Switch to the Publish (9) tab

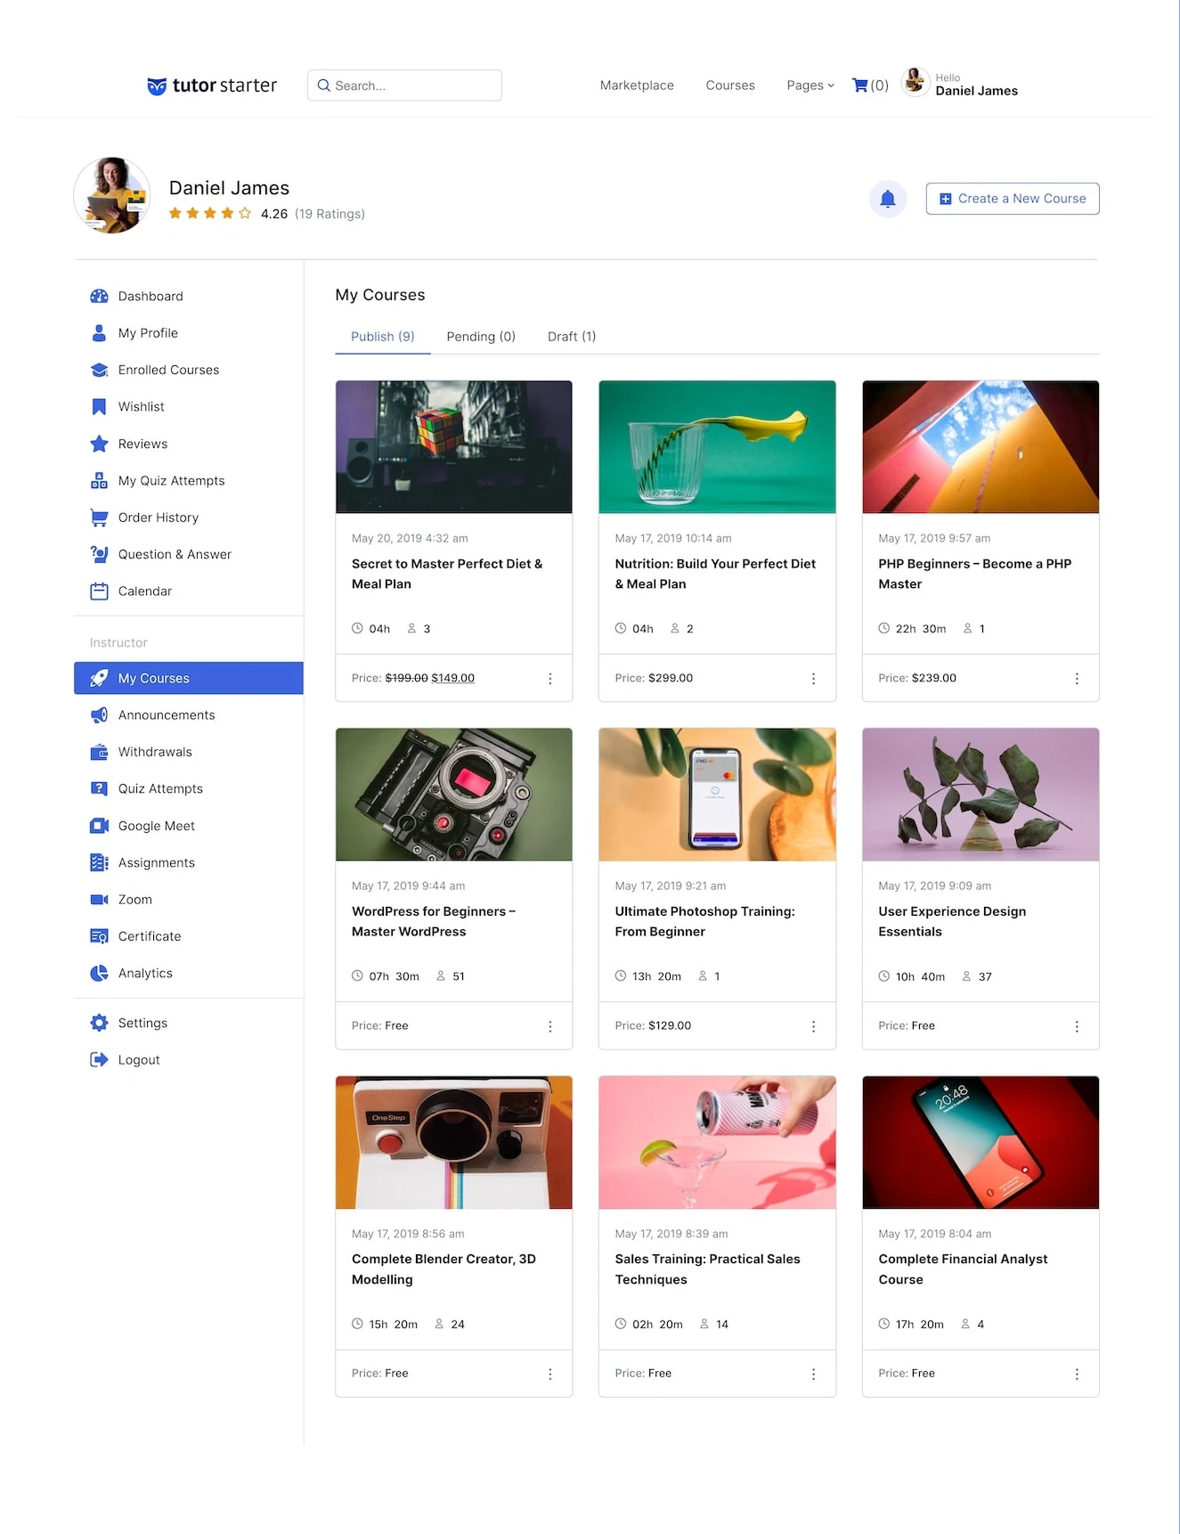(383, 337)
